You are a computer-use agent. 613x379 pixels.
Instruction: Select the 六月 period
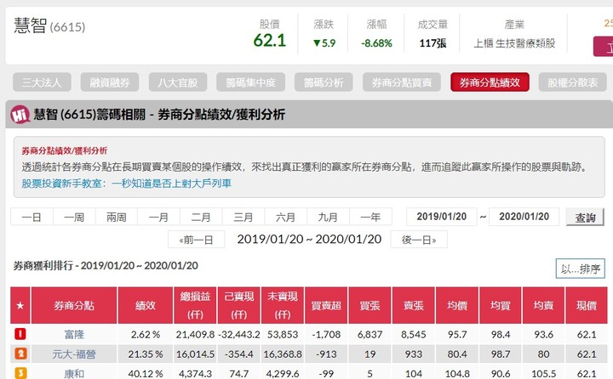(286, 217)
